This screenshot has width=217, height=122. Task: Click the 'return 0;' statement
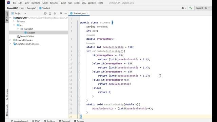(x=105, y=92)
